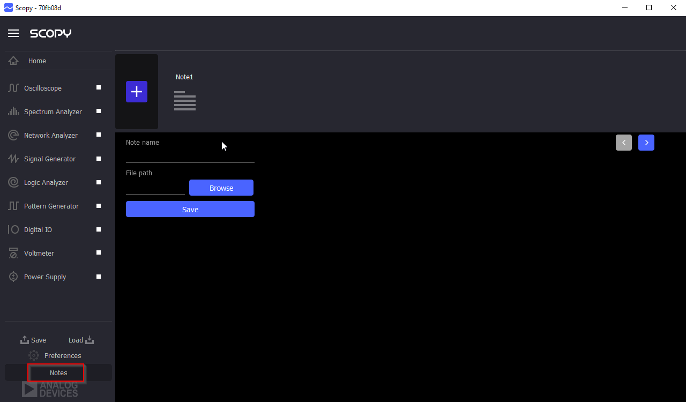Click the Network Analyzer icon

click(x=13, y=135)
